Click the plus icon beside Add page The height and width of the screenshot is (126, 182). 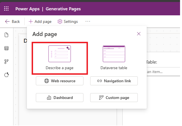coord(31,21)
